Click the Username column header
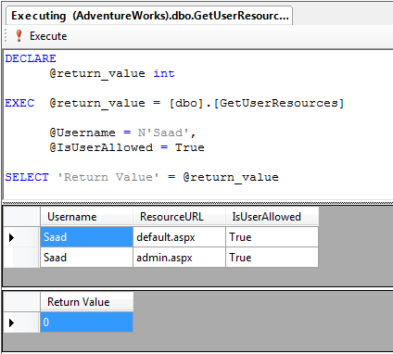The image size is (393, 354). tap(86, 217)
